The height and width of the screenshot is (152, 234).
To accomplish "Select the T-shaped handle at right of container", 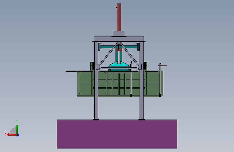I will 162,65.
